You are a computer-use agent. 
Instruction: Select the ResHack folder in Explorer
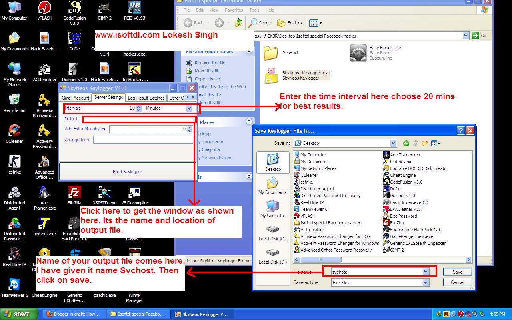pos(282,53)
